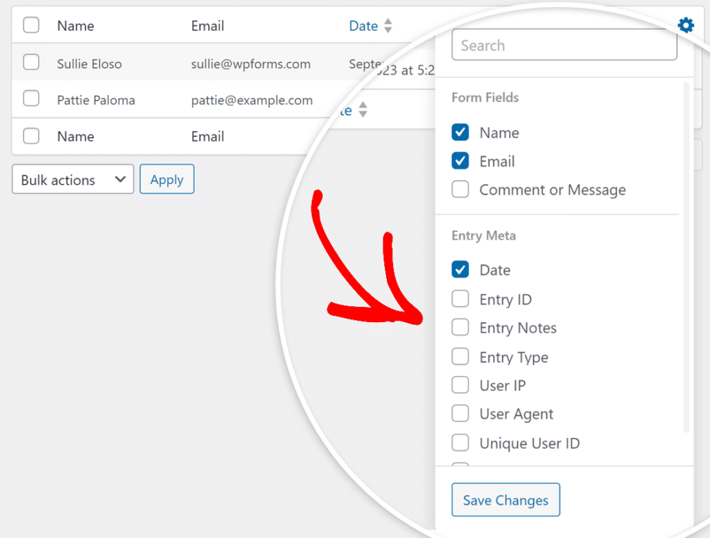Enable the Entry Type column
Viewport: 710px width, 538px height.
coord(460,356)
